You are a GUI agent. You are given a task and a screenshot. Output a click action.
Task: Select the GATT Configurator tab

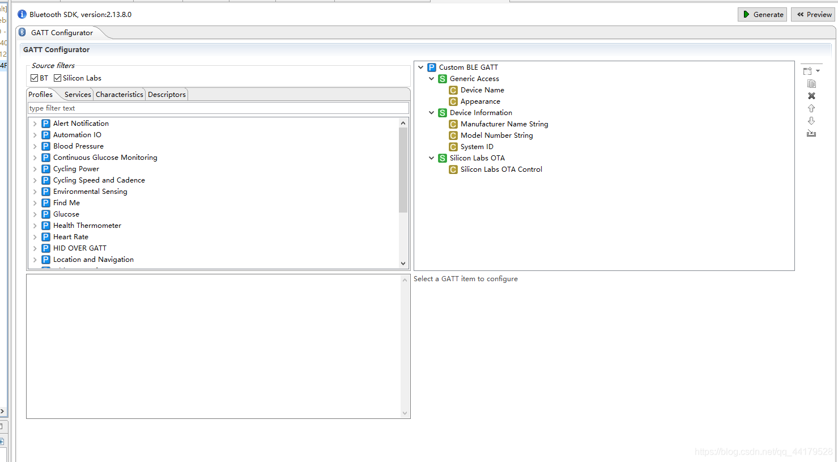pos(62,32)
